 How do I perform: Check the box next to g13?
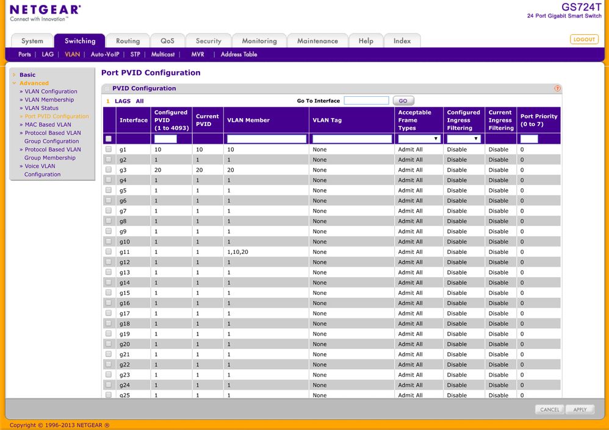[x=109, y=272]
